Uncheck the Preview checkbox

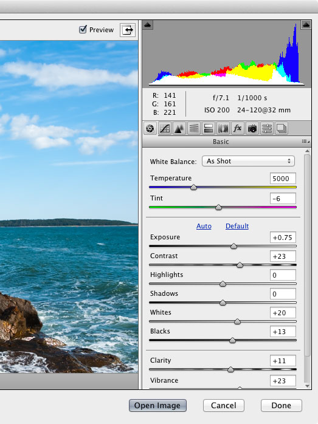(x=83, y=29)
